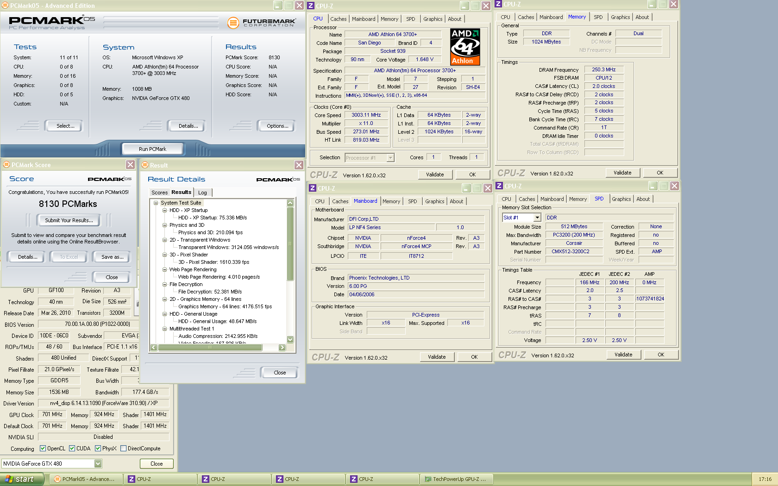This screenshot has height=486, width=778.
Task: Click Validate in CPU-Z Memory window
Action: 622,173
